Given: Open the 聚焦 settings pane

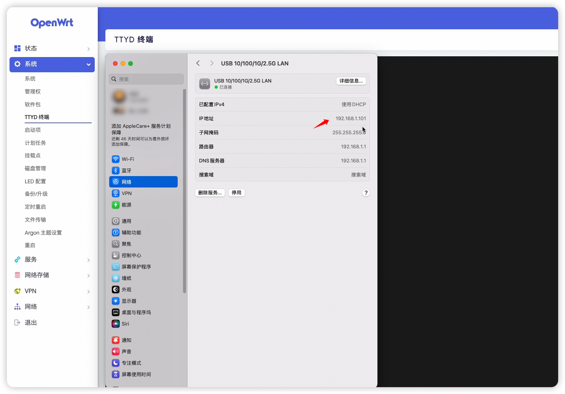Looking at the screenshot, I should [126, 244].
